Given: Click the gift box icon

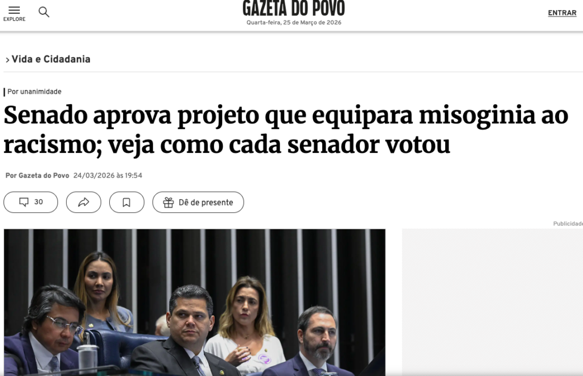Looking at the screenshot, I should (x=169, y=203).
